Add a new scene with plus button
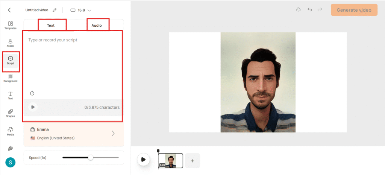Image resolution: width=385 pixels, height=175 pixels. 192,161
